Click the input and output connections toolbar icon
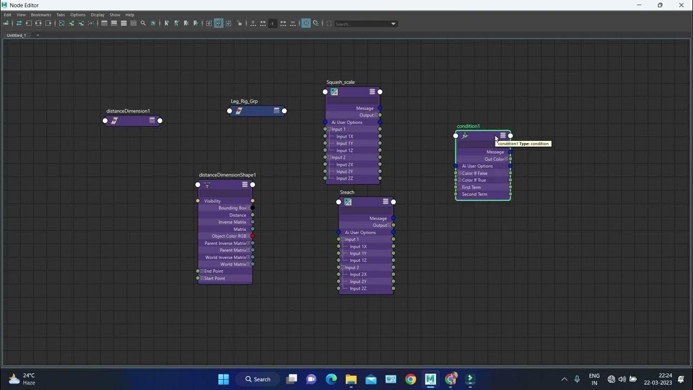693x390 pixels. click(38, 23)
